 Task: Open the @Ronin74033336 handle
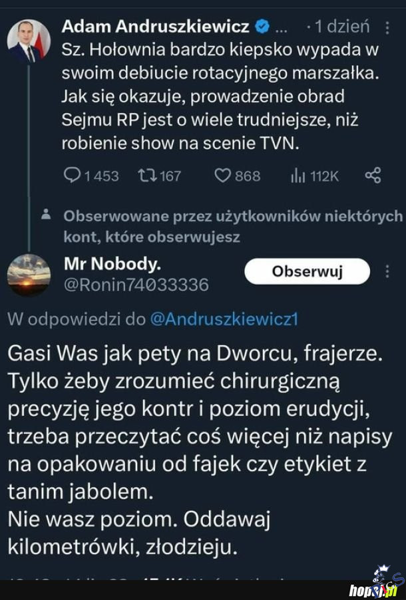tap(136, 285)
